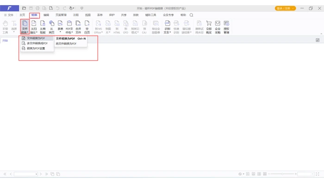324x183 pixels.
Task: Open the 页面管理 ribbon tab
Action: click(61, 15)
